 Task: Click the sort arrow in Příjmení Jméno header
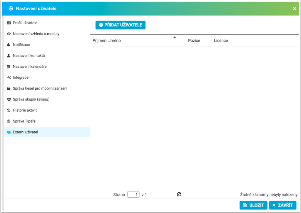tap(175, 37)
